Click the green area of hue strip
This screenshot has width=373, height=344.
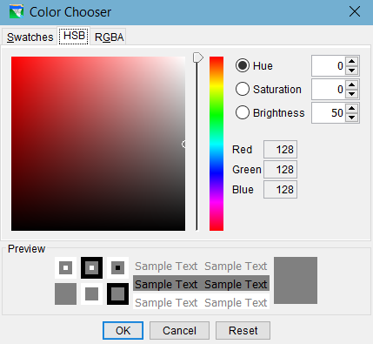click(216, 116)
